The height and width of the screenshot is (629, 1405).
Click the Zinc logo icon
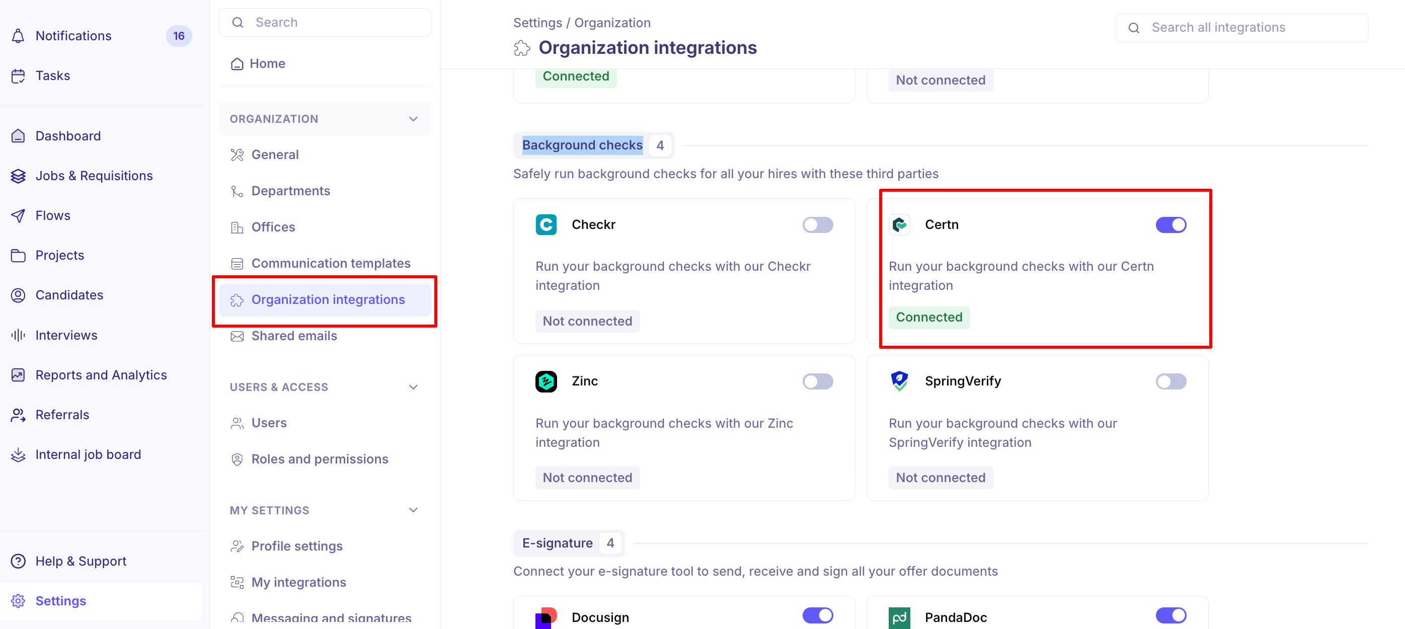(546, 381)
